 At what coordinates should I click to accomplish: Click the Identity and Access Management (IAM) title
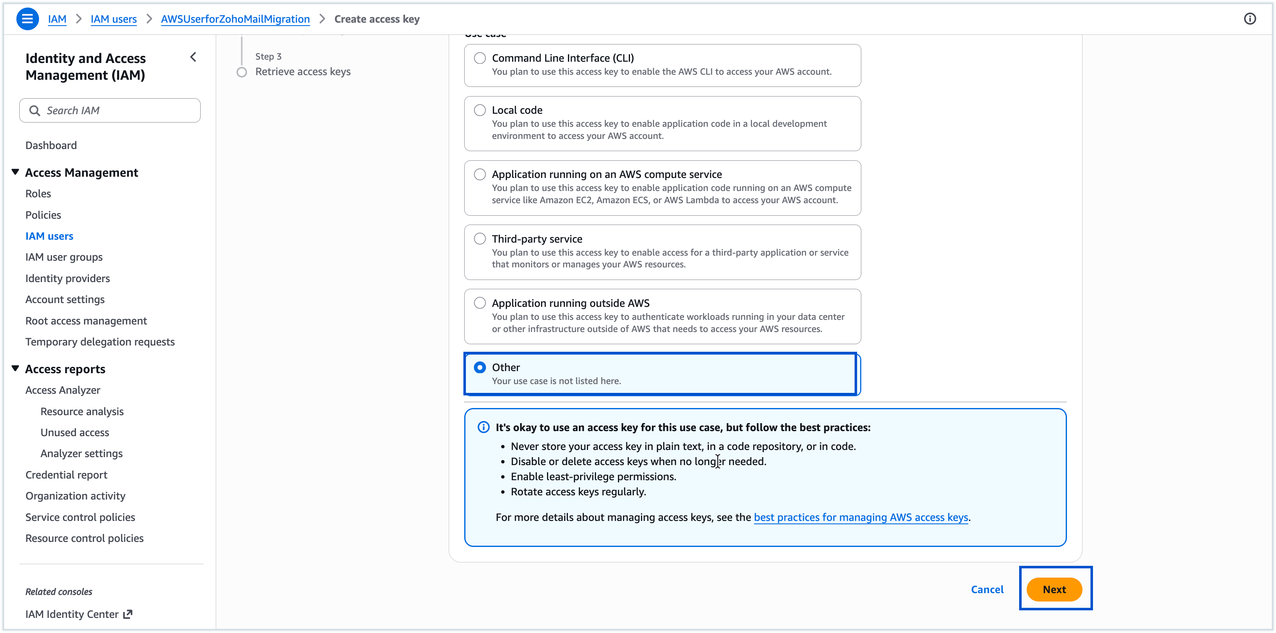(86, 66)
